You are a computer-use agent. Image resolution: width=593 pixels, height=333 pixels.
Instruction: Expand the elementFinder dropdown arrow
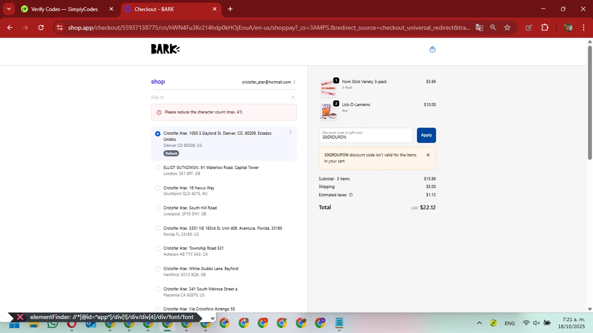(212, 318)
